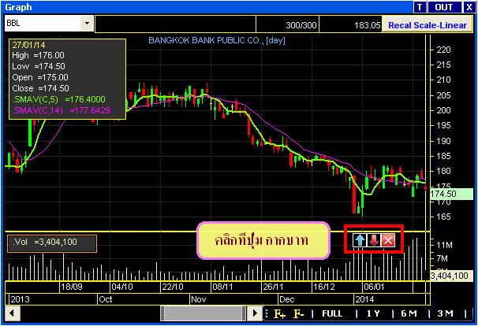Image resolution: width=478 pixels, height=326 pixels.
Task: Click the scrollbar left arrow
Action: 13,313
